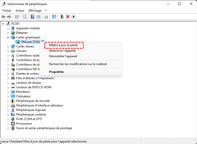Click the Help question mark toolbar icon

pos(32,17)
